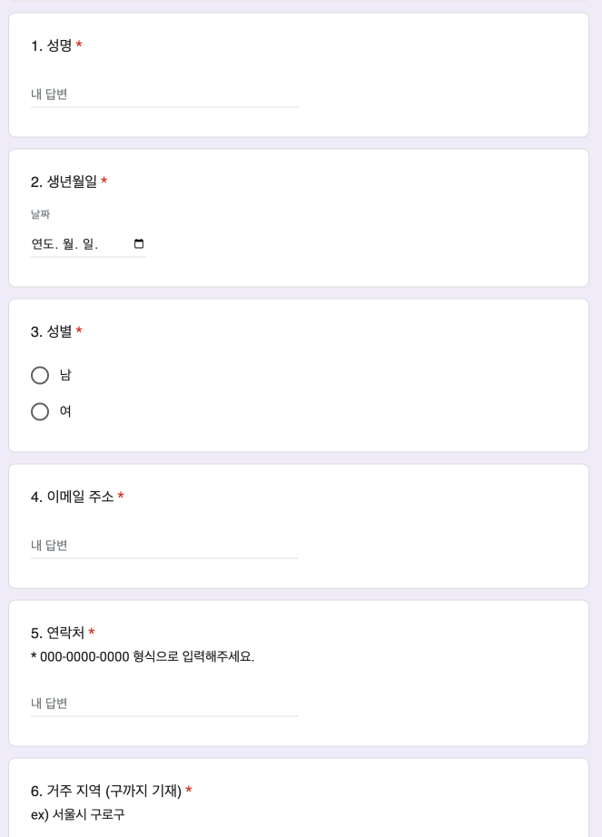Click the 날짜 label above the date field
This screenshot has width=602, height=837.
(x=40, y=214)
